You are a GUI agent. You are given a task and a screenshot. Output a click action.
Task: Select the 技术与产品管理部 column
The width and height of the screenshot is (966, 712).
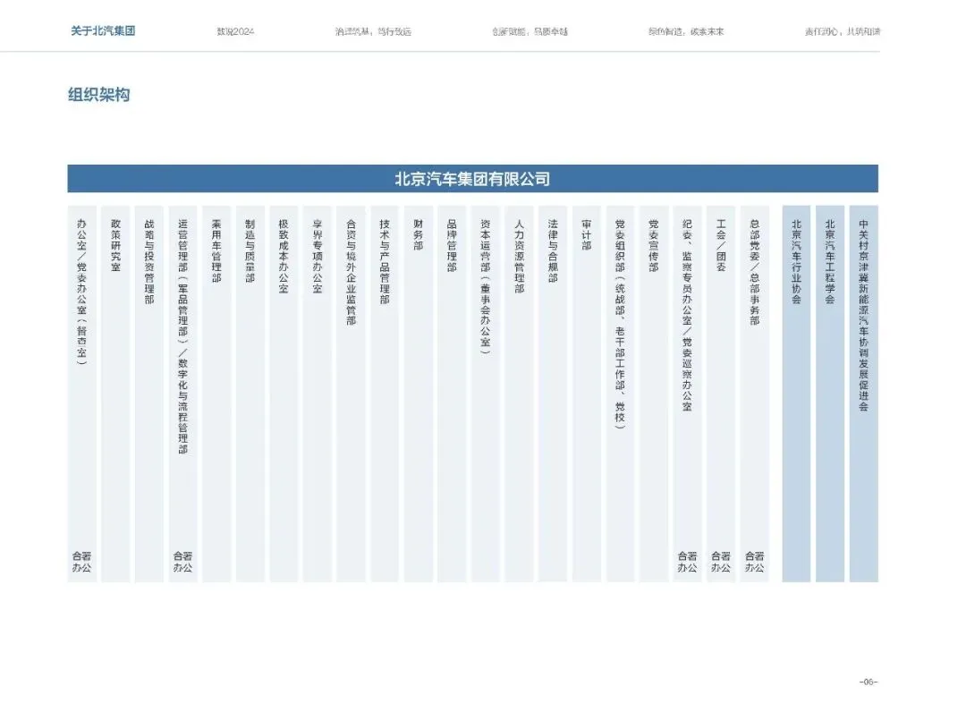[385, 394]
